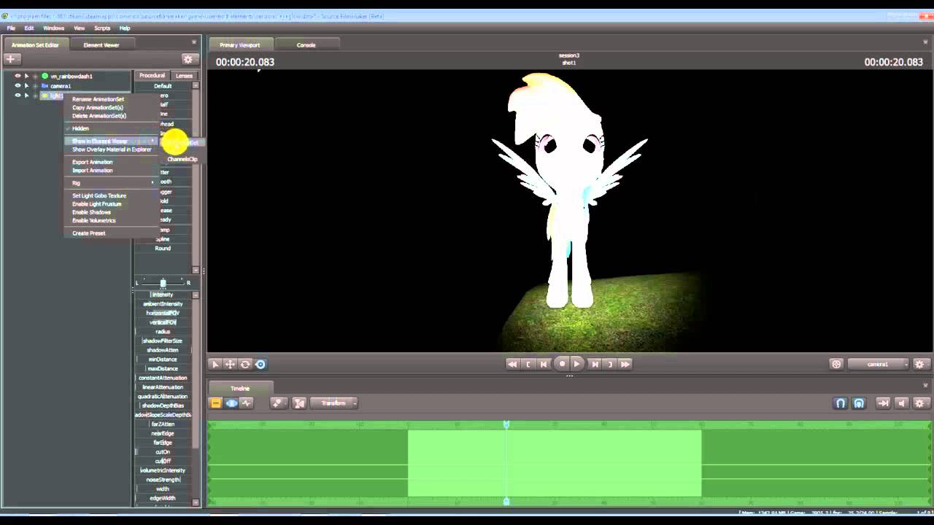The image size is (934, 525).
Task: Click the timeline arrow-to-end icon
Action: click(x=883, y=402)
